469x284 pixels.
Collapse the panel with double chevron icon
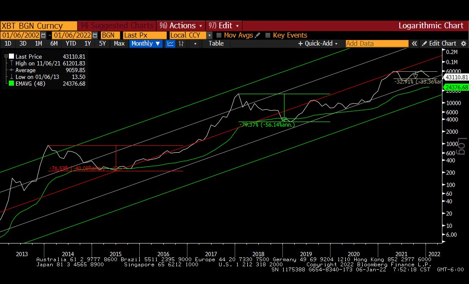[414, 43]
